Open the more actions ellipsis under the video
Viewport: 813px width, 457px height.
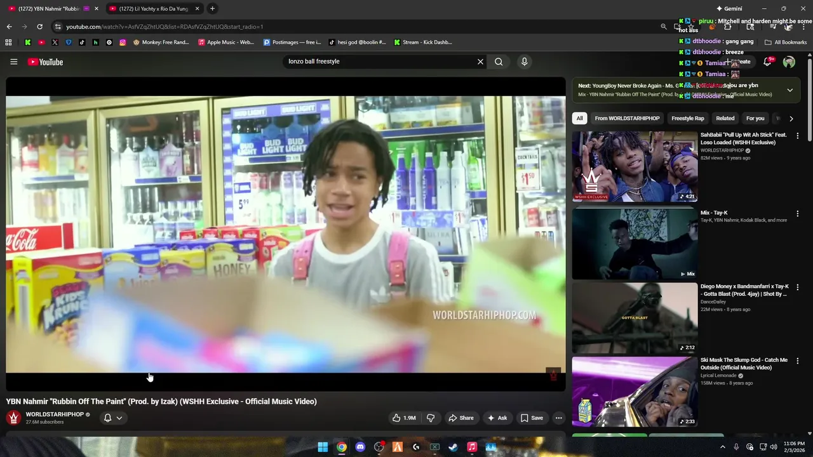click(558, 418)
